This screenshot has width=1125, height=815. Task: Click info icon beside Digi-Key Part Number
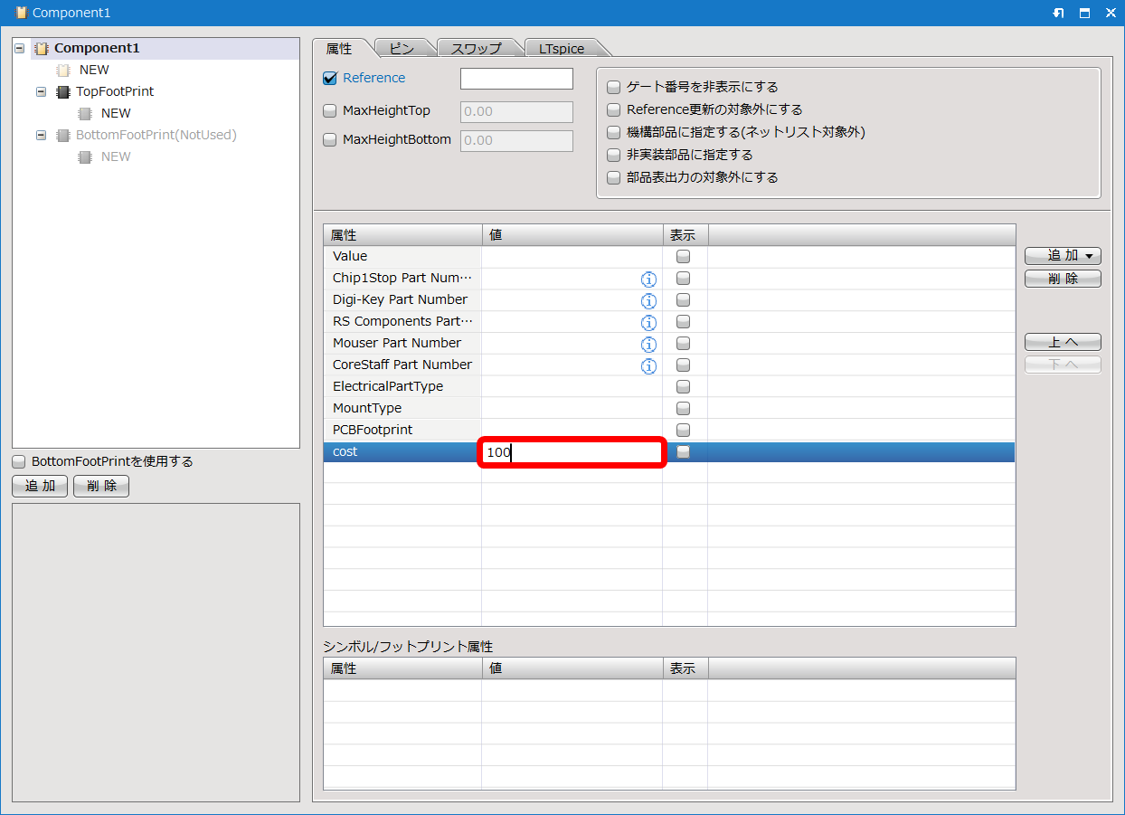[648, 300]
